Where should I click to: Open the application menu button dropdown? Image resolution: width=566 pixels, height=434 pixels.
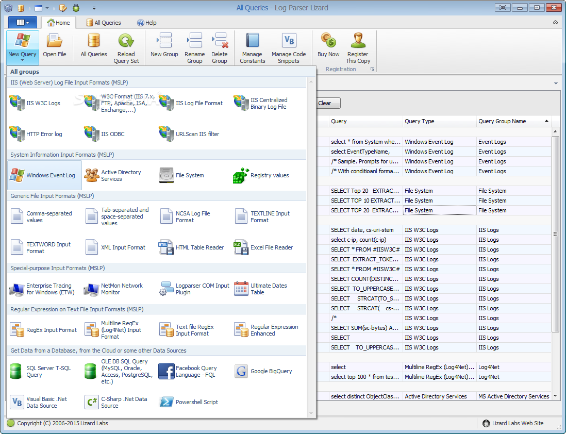pyautogui.click(x=22, y=22)
